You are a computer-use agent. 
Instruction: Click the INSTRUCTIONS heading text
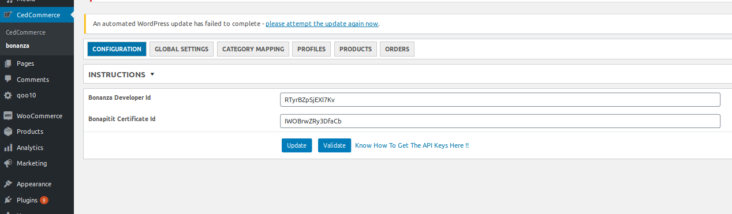[x=117, y=74]
